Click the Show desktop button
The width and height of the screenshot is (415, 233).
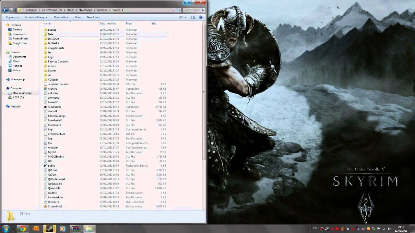[x=413, y=228]
